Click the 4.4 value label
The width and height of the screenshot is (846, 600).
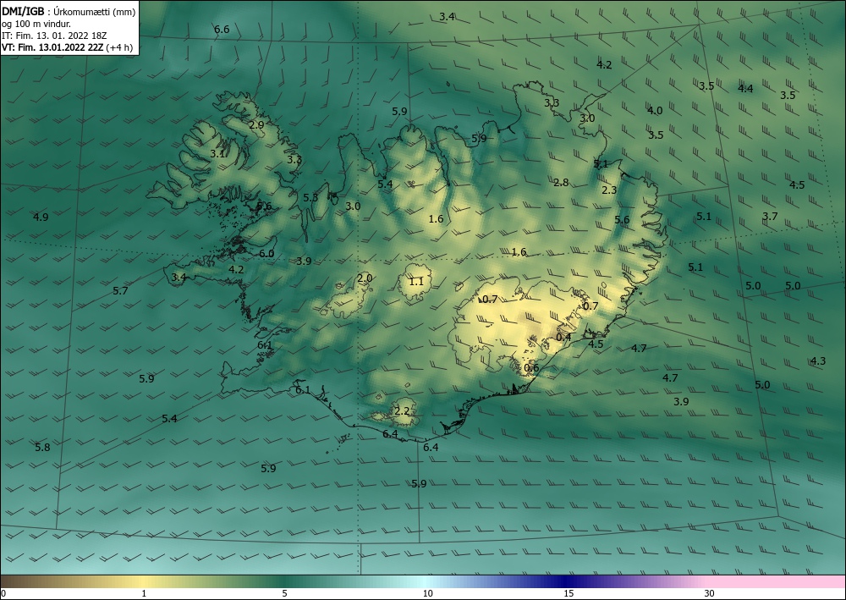point(745,89)
